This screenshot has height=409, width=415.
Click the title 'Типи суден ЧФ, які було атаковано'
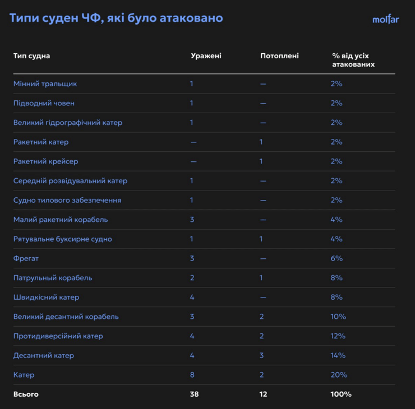(116, 18)
